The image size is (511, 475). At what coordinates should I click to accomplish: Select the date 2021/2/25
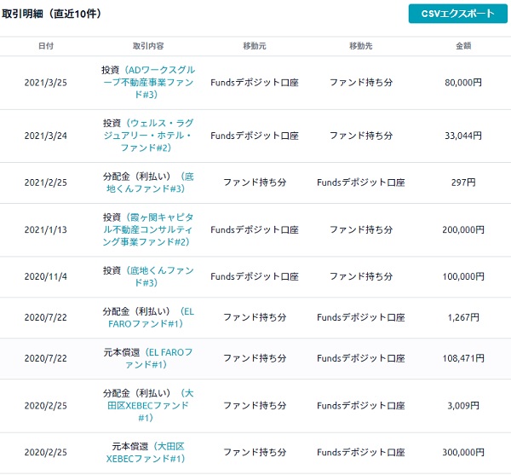click(x=46, y=182)
